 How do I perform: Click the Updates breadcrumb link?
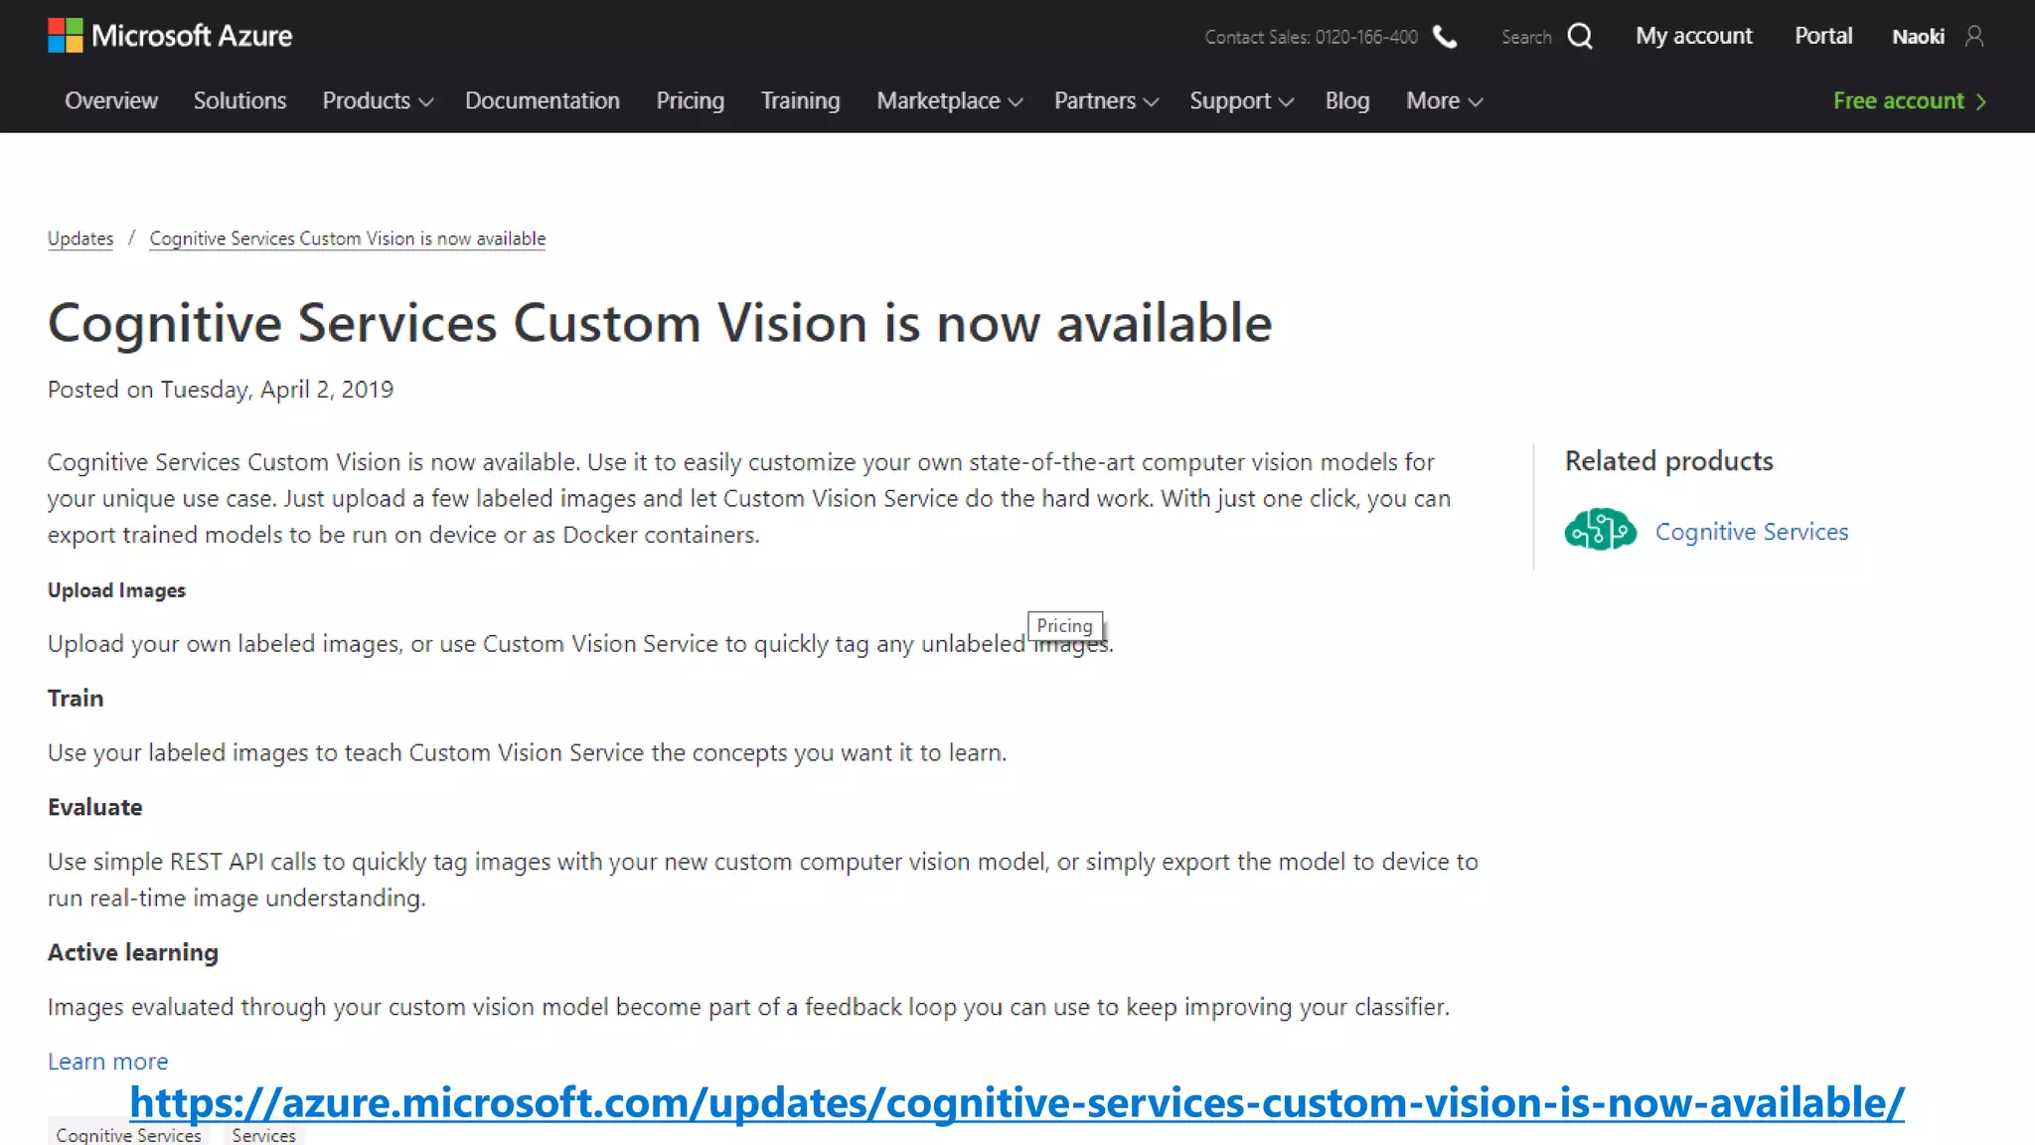click(80, 239)
